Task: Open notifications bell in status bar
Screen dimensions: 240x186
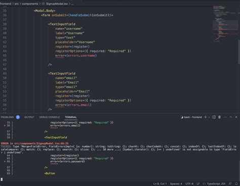Action: pos(236,183)
